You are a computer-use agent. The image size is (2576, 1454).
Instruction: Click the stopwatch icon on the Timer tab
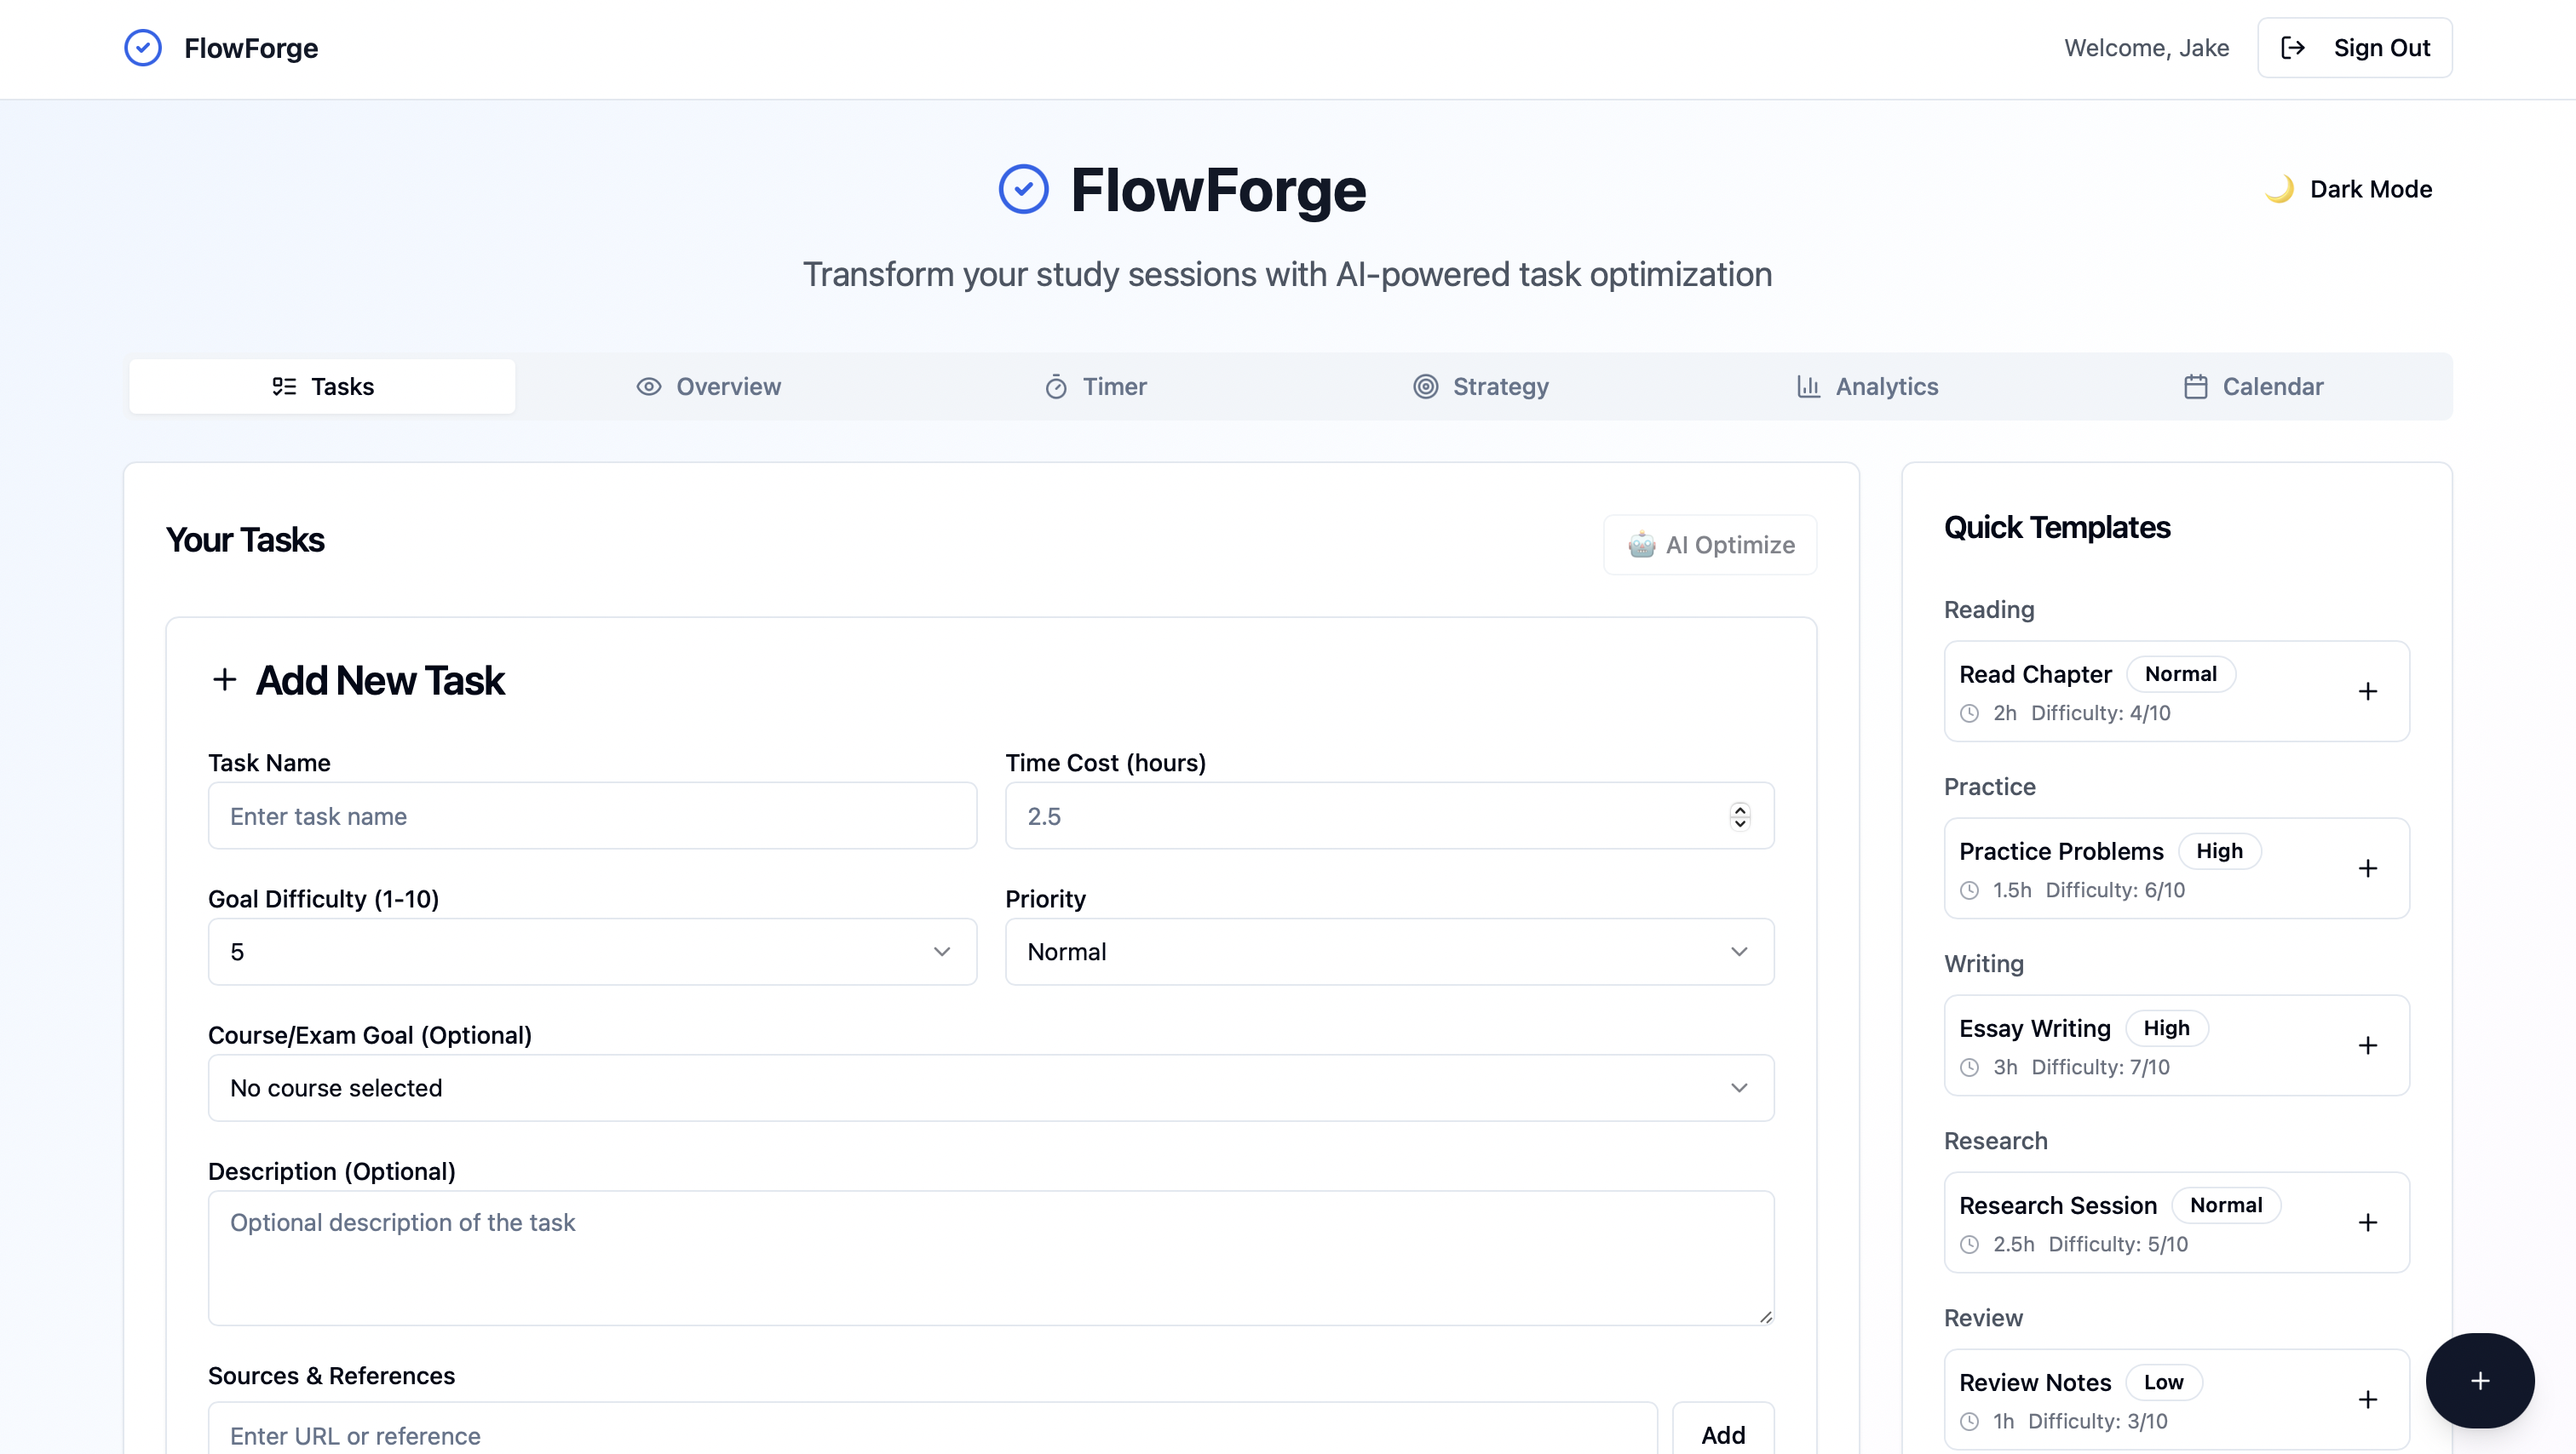pyautogui.click(x=1056, y=386)
